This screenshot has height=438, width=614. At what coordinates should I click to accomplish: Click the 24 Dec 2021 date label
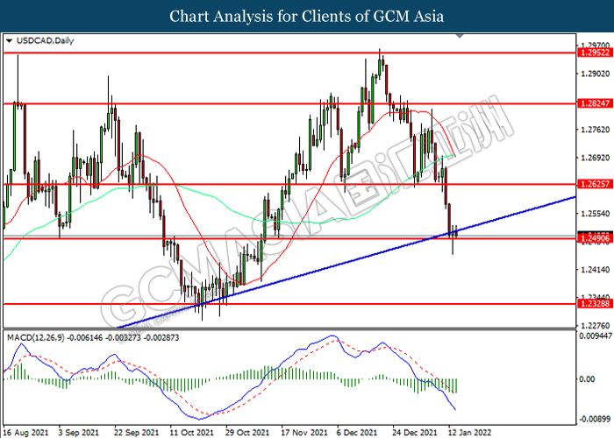tap(415, 433)
